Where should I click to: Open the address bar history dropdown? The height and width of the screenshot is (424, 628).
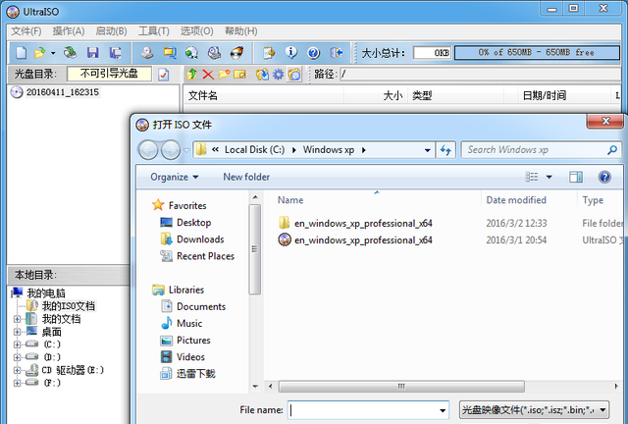coord(428,150)
